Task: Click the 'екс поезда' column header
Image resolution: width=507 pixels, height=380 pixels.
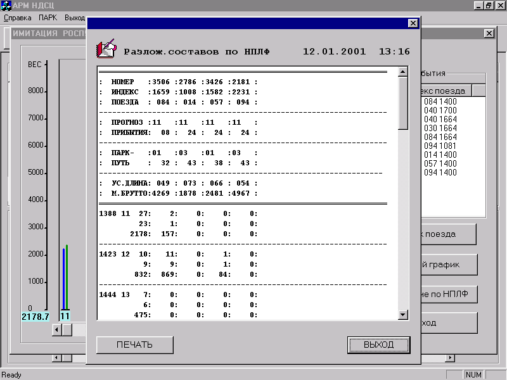Action: click(x=446, y=91)
